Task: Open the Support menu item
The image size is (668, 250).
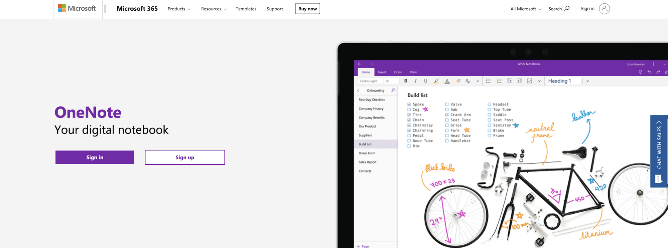Action: tap(275, 9)
